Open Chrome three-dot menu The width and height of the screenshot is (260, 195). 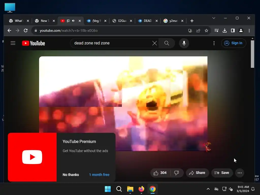249,30
